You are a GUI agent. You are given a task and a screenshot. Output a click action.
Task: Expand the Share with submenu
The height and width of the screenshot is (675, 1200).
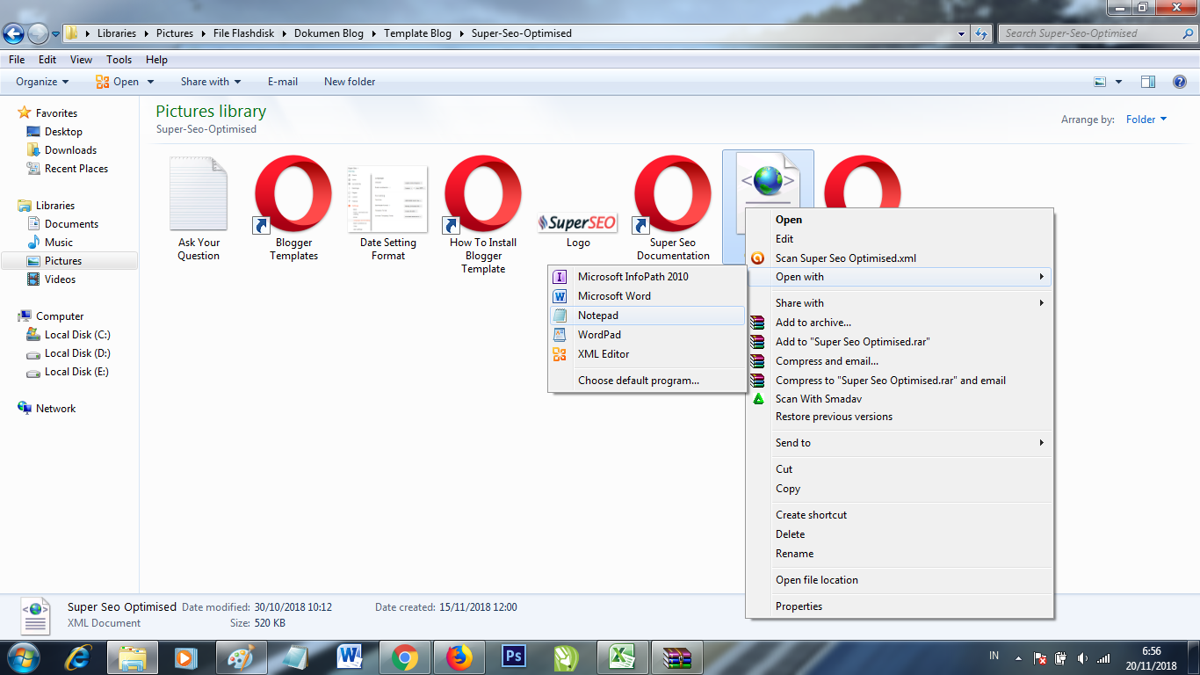(900, 303)
